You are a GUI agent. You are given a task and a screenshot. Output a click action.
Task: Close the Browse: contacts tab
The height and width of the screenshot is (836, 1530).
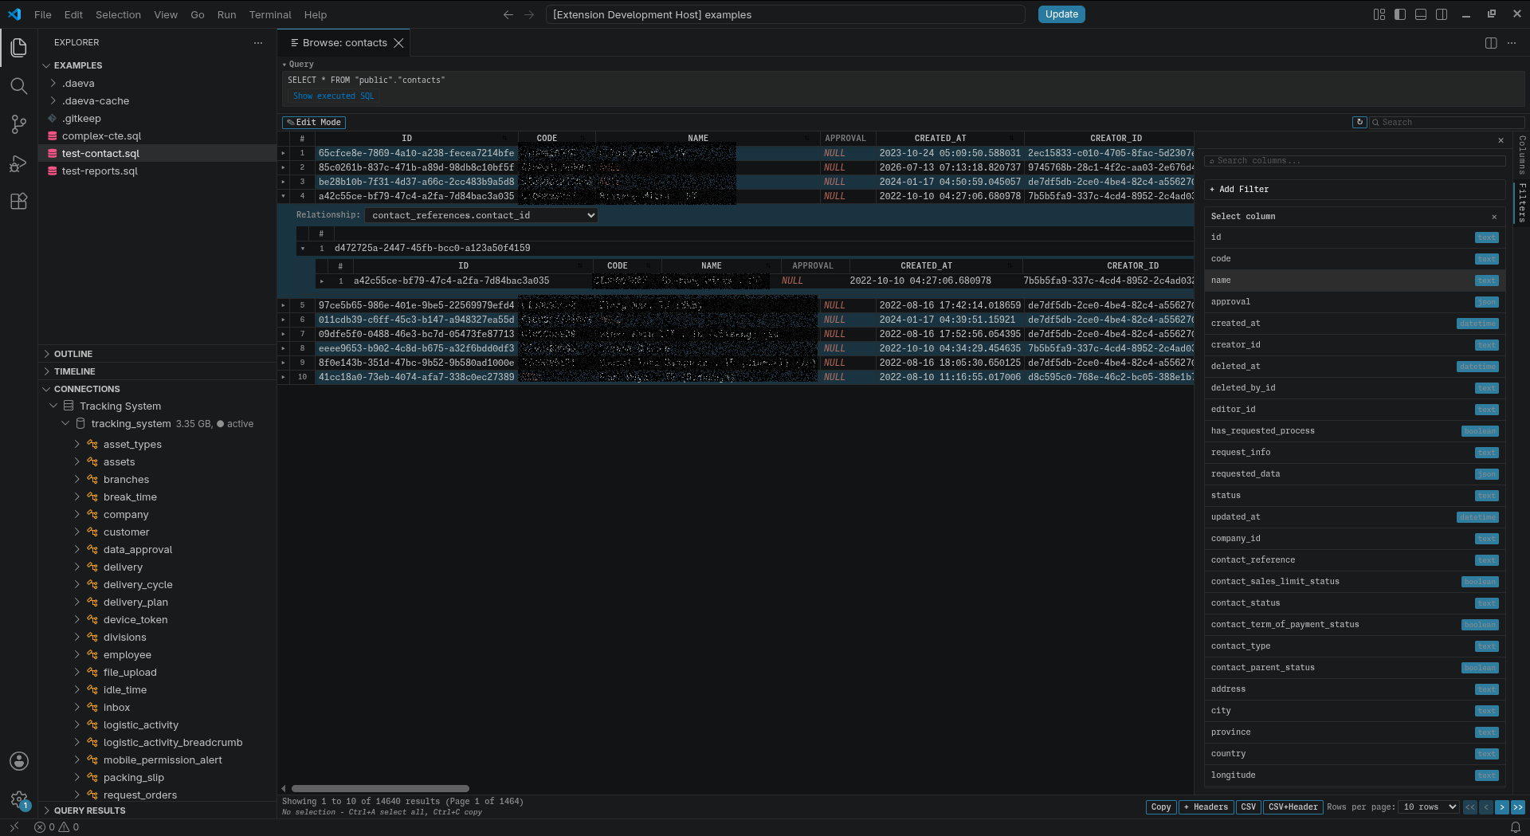click(398, 43)
